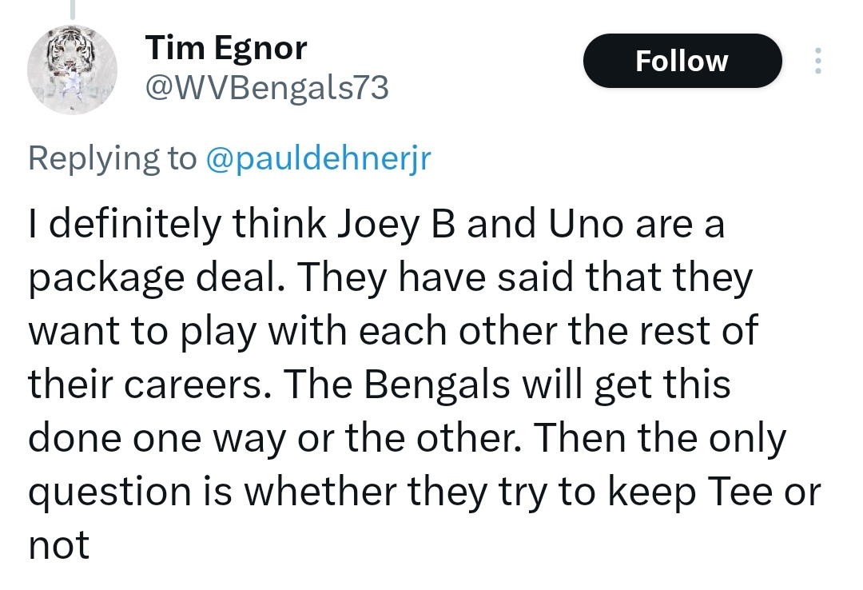Image resolution: width=863 pixels, height=590 pixels.
Task: Open the three-dot more options menu
Action: click(x=818, y=61)
